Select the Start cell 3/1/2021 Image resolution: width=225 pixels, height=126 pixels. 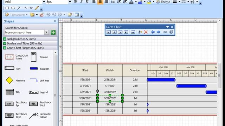point(85,86)
